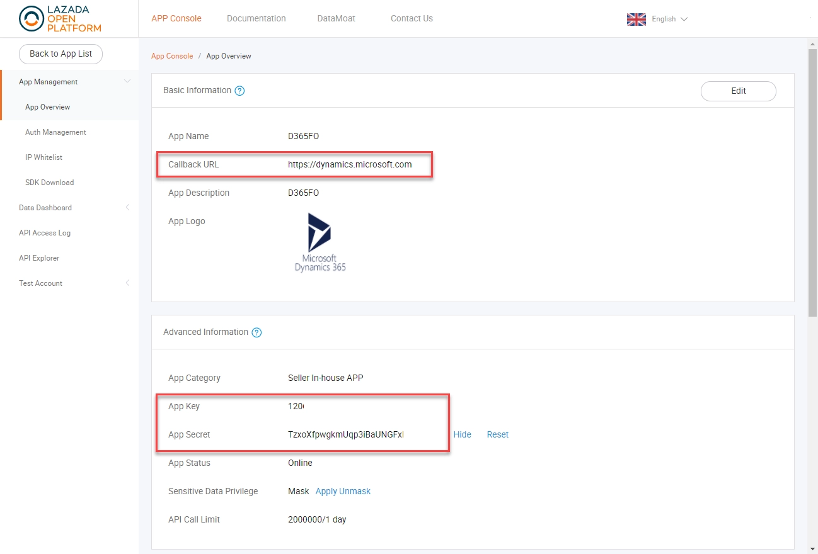
Task: Collapse the App Management section chevron
Action: tap(127, 82)
